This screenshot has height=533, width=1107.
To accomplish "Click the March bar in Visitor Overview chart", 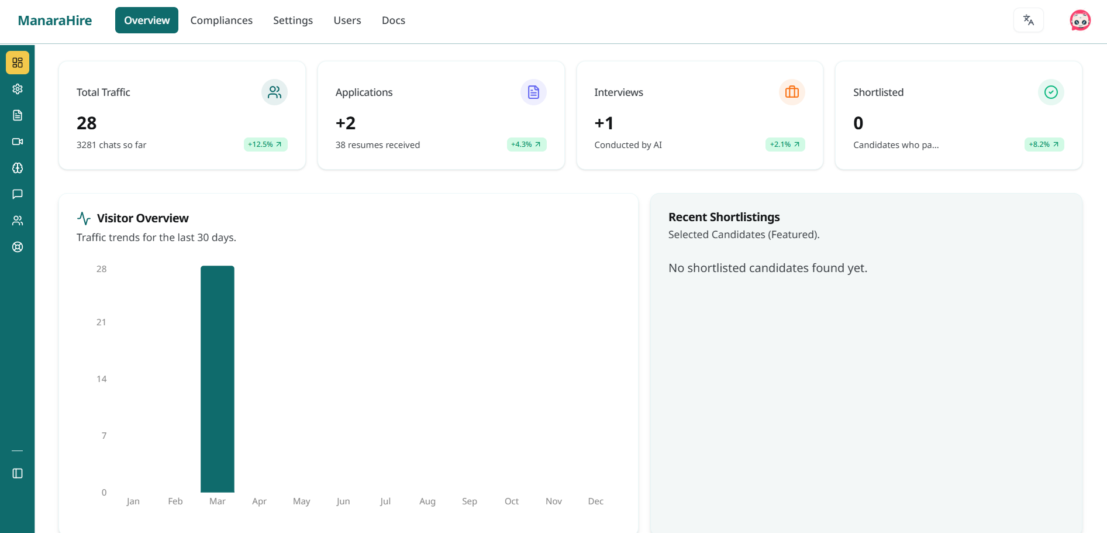I will coord(218,379).
